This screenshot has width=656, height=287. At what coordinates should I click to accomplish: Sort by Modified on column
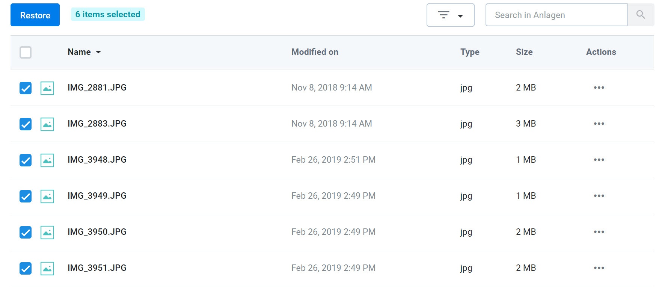tap(315, 52)
